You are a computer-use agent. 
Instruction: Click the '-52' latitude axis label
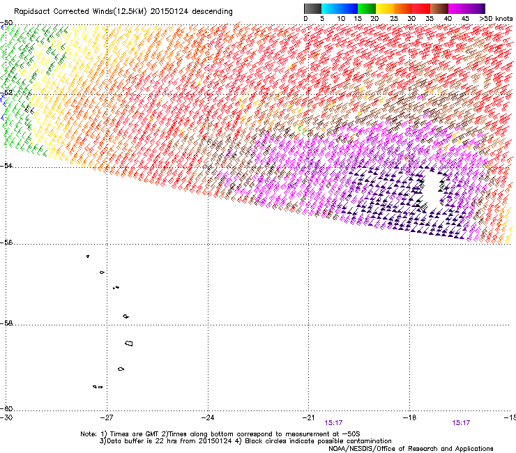pyautogui.click(x=6, y=93)
